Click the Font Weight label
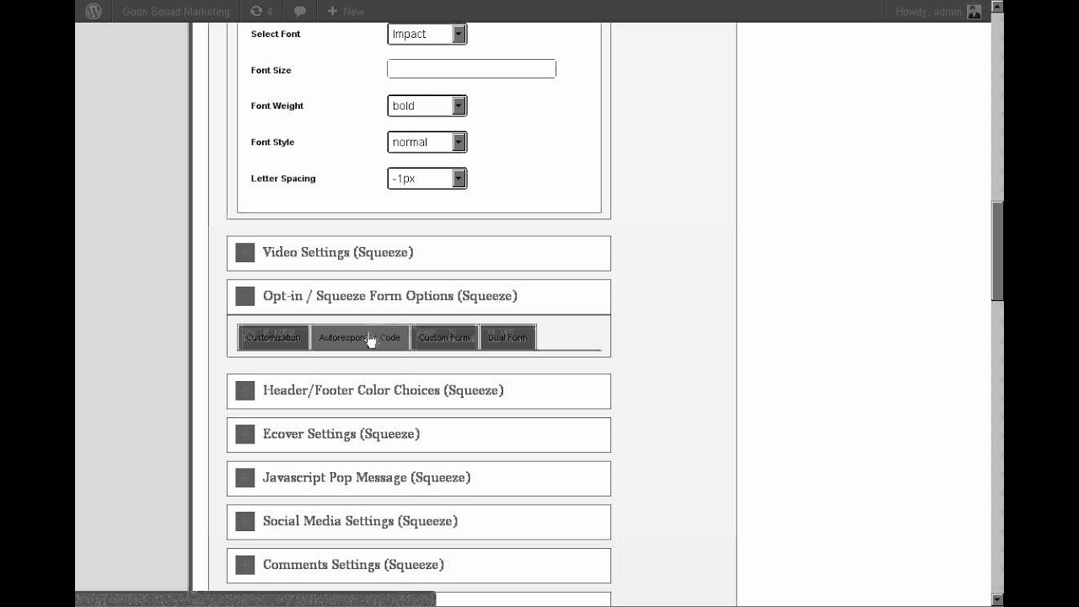The width and height of the screenshot is (1079, 607). (277, 106)
